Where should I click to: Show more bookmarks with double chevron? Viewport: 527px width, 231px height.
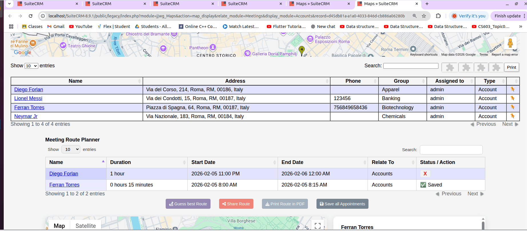[x=520, y=27]
